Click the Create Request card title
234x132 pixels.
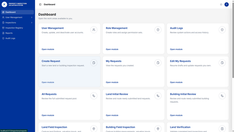coord(51,61)
